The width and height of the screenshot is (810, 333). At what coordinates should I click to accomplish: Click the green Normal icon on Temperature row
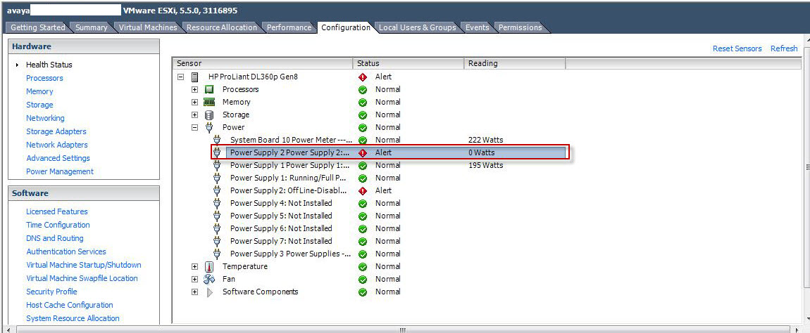click(x=363, y=266)
